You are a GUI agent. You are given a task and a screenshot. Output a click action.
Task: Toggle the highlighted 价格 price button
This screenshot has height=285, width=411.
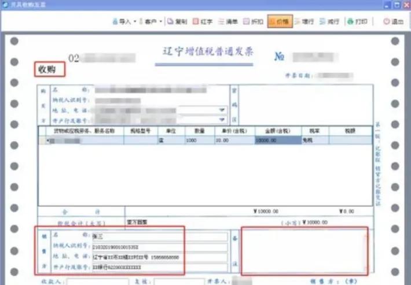pos(280,21)
